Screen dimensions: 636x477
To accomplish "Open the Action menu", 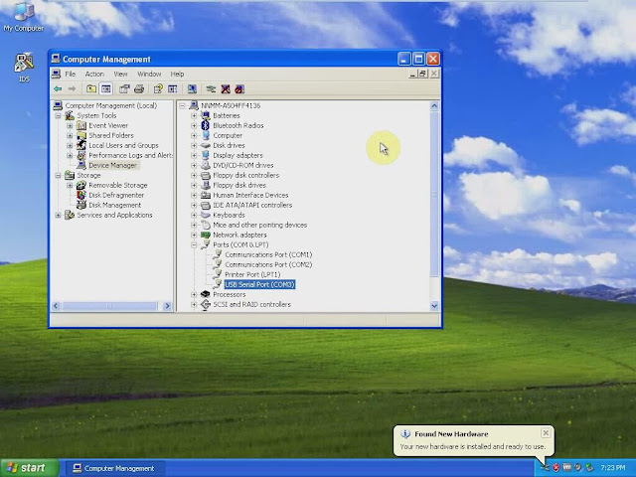I will tap(94, 74).
